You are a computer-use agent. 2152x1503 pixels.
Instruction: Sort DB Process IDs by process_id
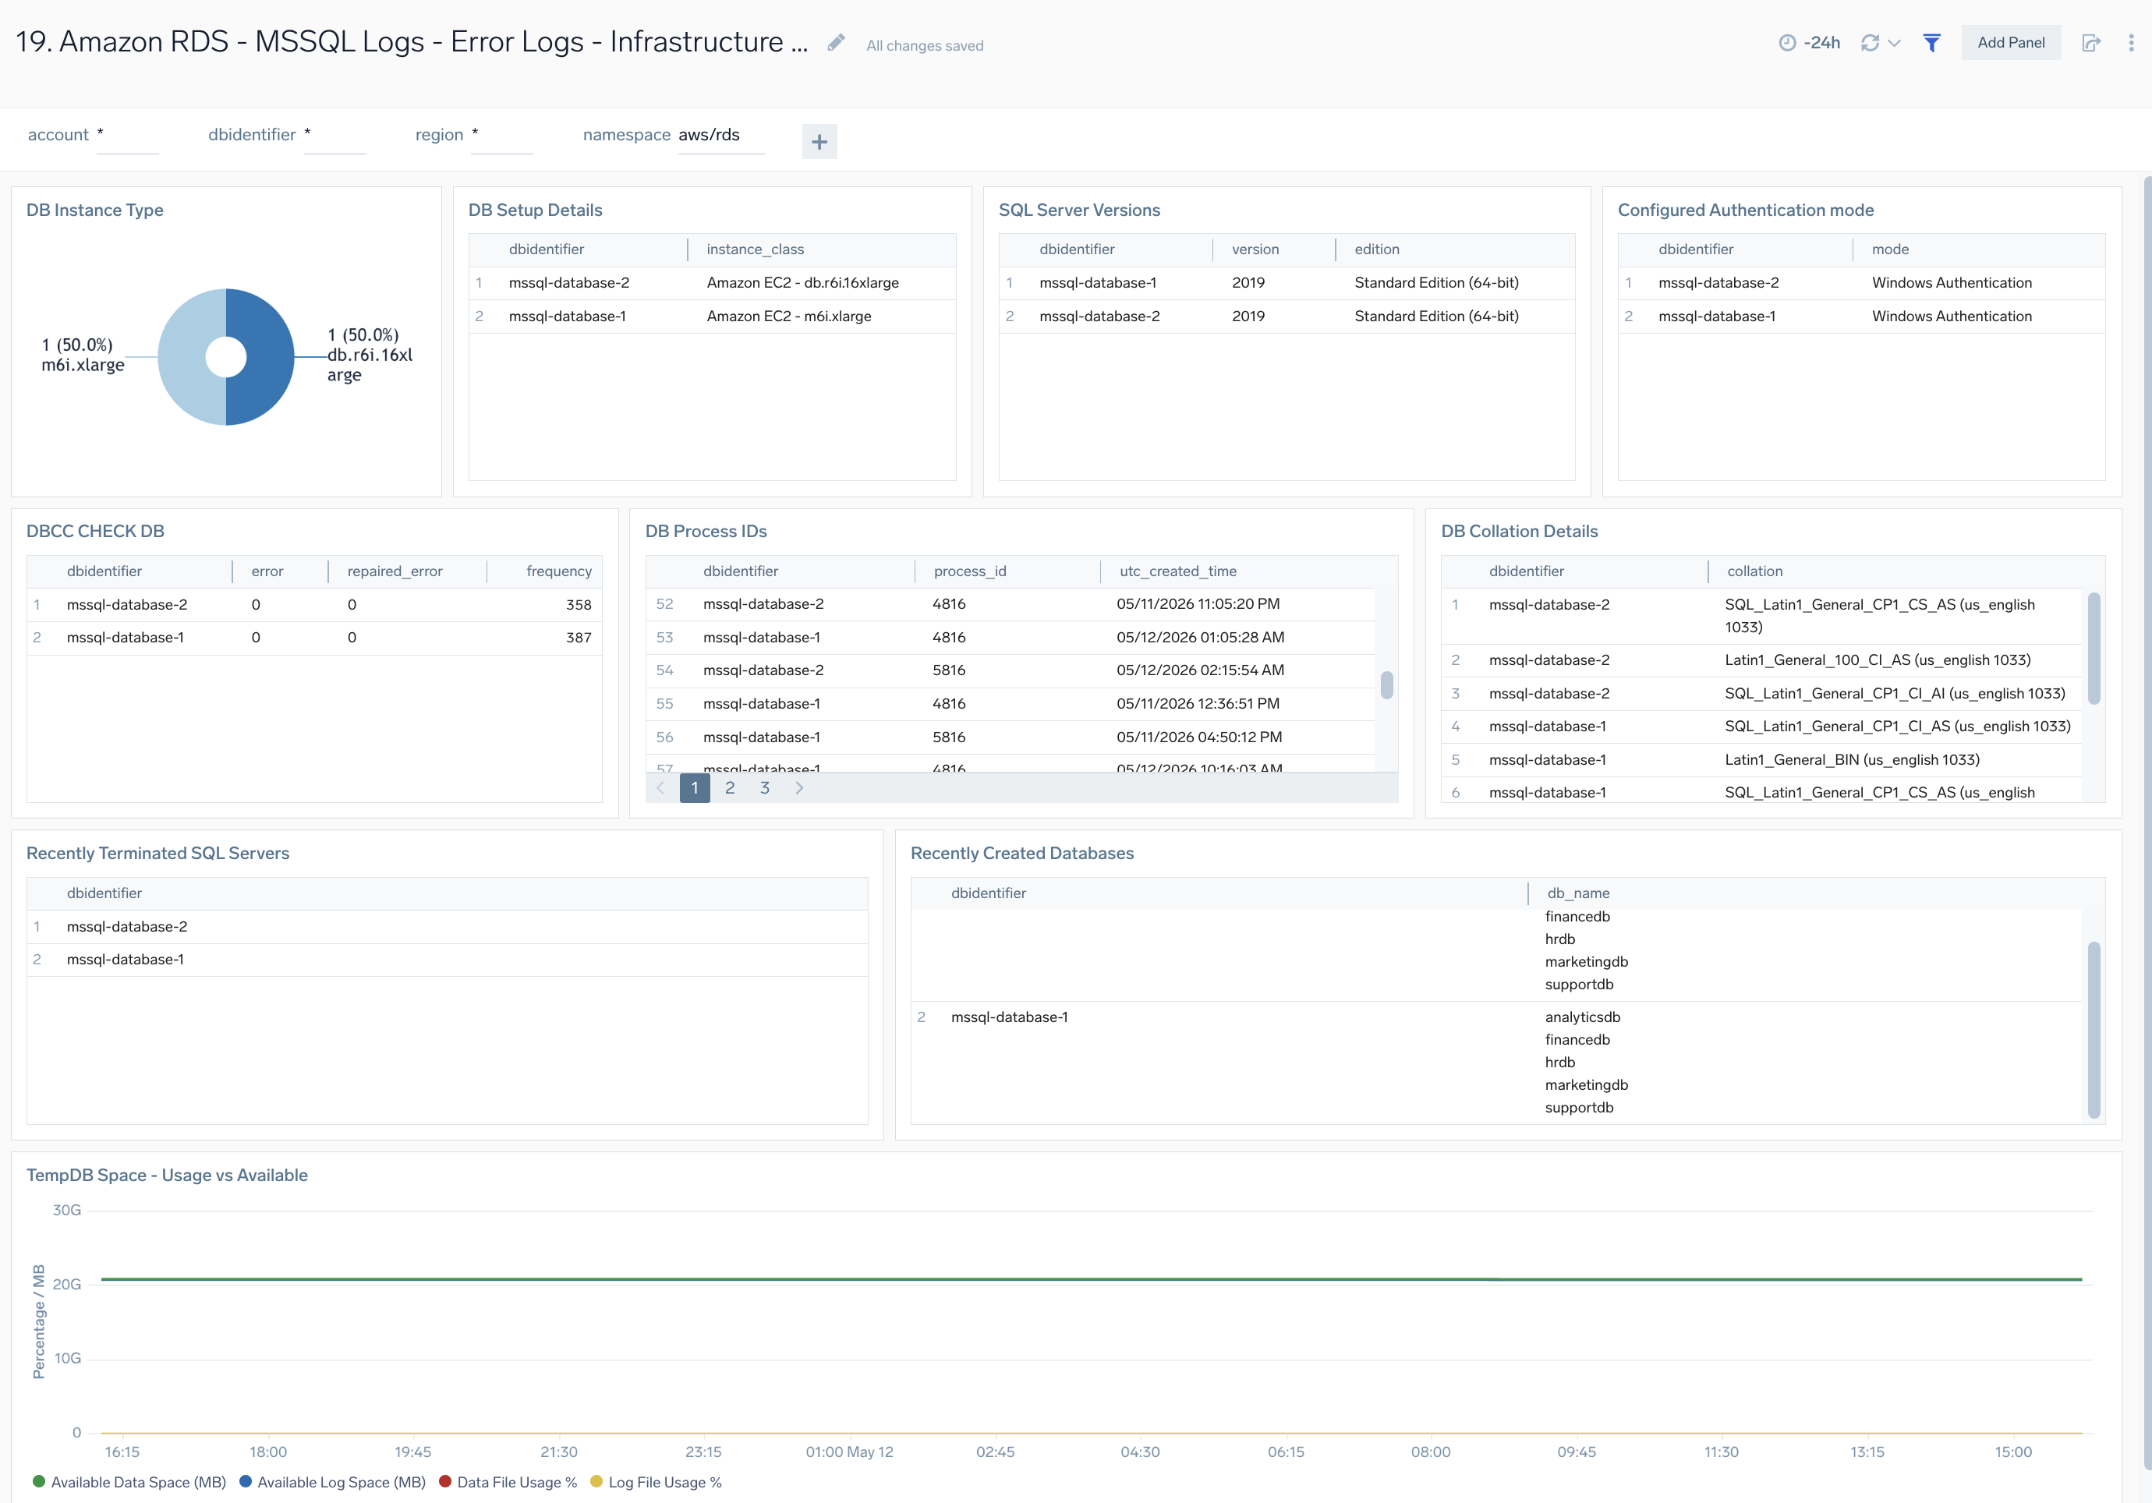tap(970, 571)
